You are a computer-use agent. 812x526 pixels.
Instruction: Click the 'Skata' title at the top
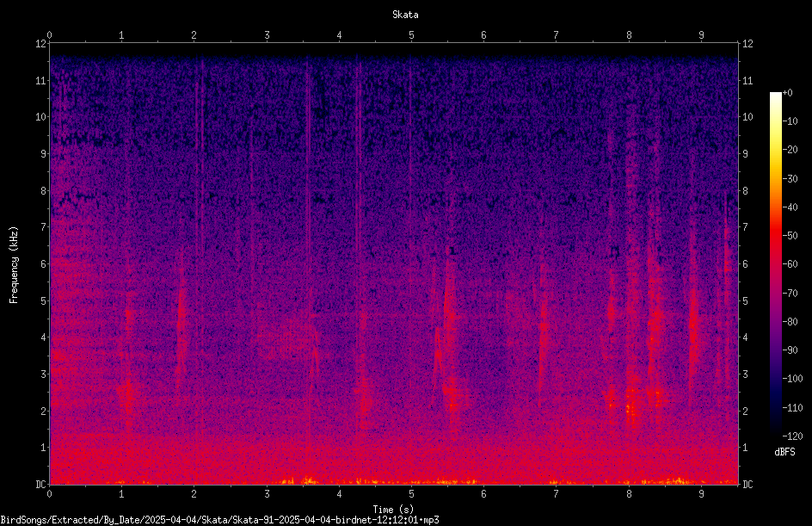tap(405, 15)
